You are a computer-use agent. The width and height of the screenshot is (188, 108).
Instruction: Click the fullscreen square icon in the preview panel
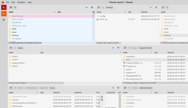102,100
